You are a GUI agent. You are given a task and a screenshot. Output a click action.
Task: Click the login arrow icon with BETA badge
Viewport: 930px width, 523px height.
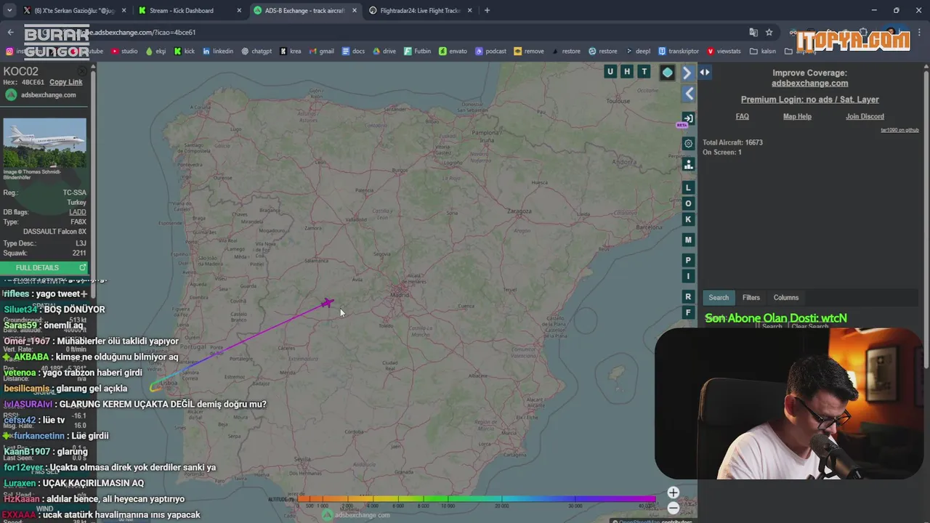[x=688, y=118]
